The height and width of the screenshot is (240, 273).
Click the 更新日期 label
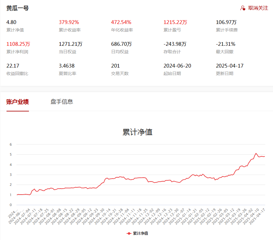224,73
